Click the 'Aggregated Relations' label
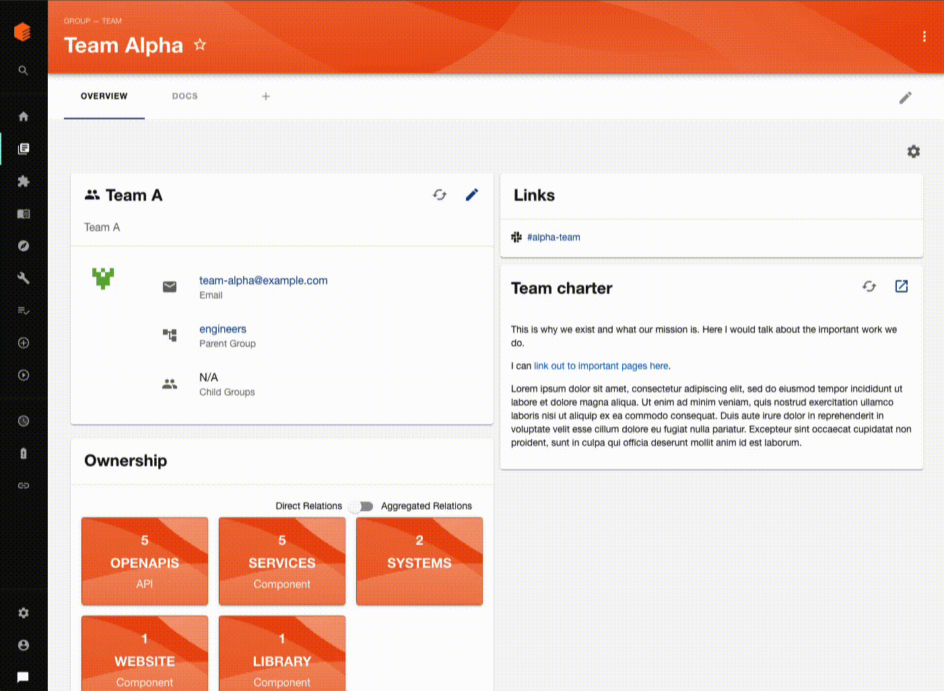944x691 pixels. pos(426,506)
